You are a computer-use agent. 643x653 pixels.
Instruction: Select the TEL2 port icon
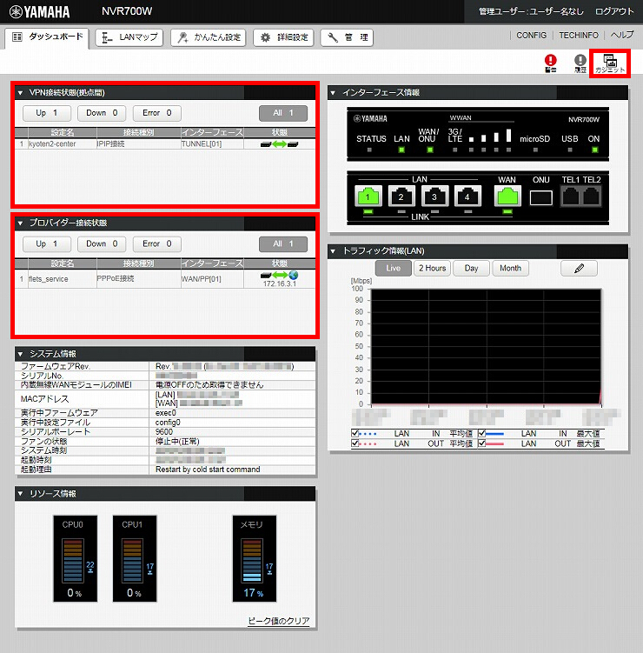[x=592, y=197]
